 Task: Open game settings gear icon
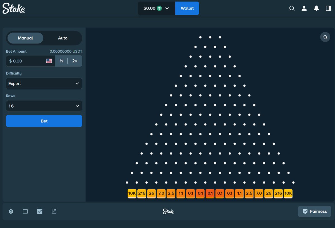click(11, 212)
